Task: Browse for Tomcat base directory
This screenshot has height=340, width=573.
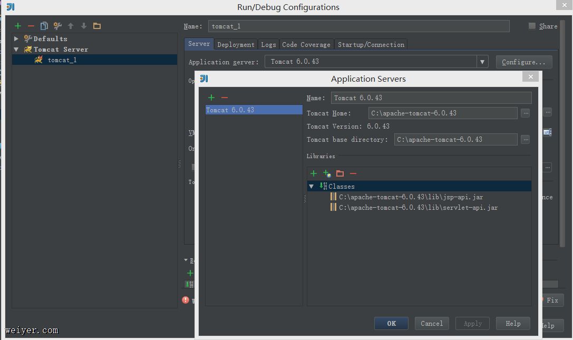Action: click(x=526, y=140)
